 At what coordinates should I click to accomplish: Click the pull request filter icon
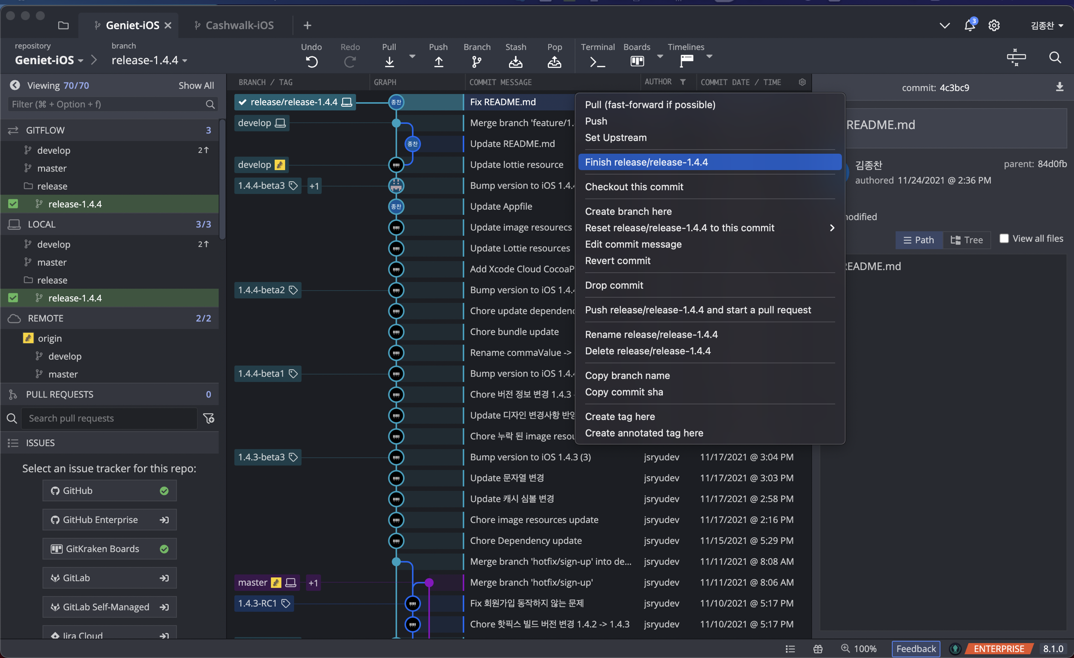[209, 418]
